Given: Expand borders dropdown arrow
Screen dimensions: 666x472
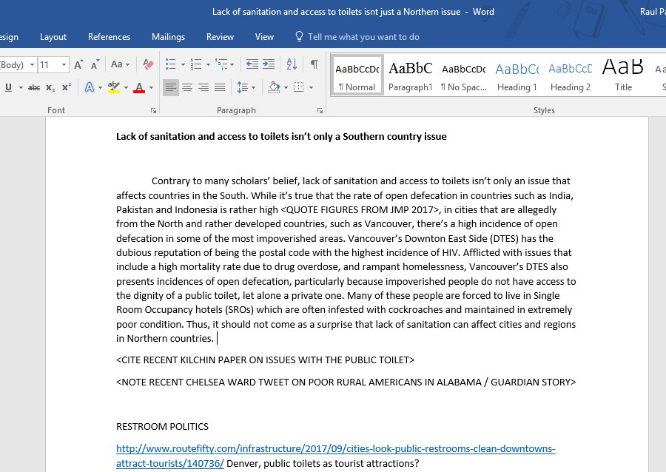Looking at the screenshot, I should tap(311, 88).
